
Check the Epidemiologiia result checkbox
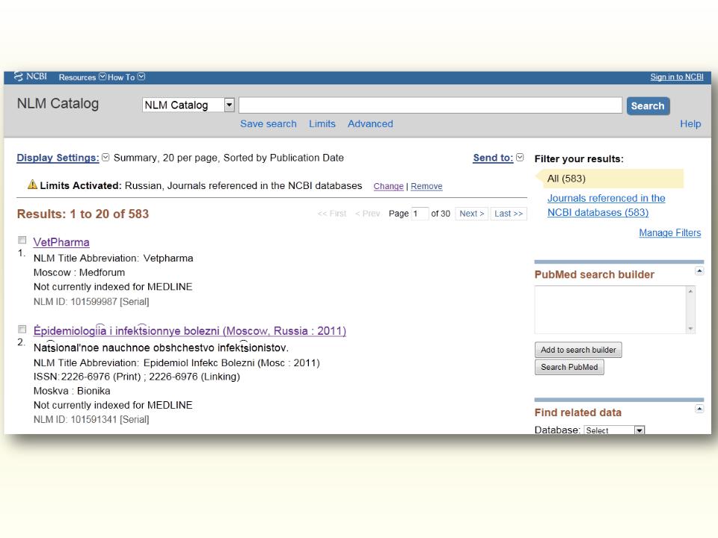[x=22, y=329]
